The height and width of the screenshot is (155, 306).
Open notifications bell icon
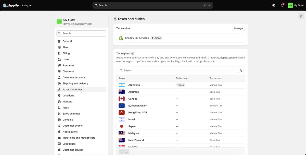coord(282,5)
